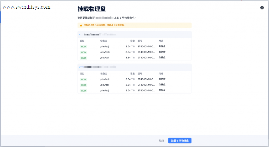Viewport: 269px width, 147px height.
Task: Click the 容量 column header in upper table
Action: point(132,41)
